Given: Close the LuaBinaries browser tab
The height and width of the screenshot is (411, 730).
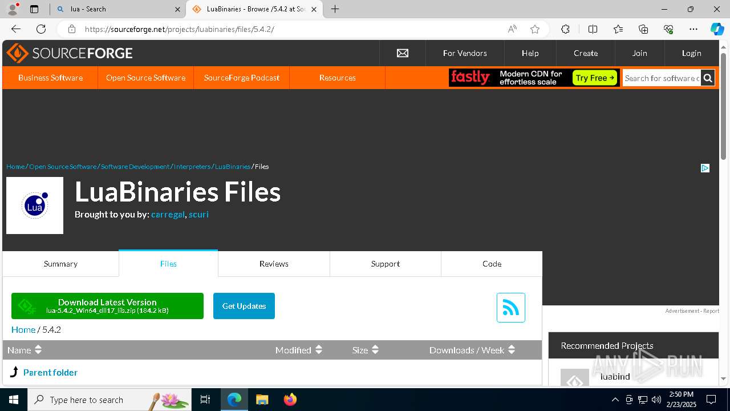Looking at the screenshot, I should [x=314, y=9].
